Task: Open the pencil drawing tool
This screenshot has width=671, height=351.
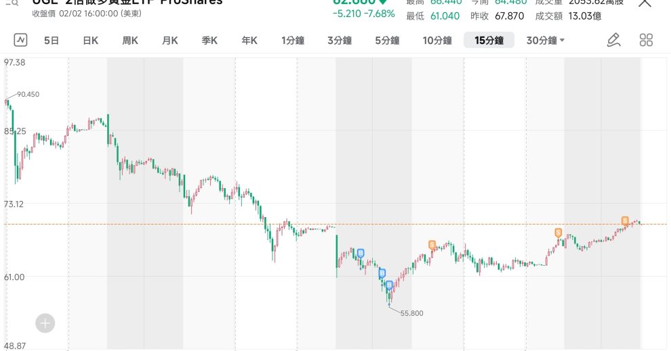Action: tap(613, 40)
